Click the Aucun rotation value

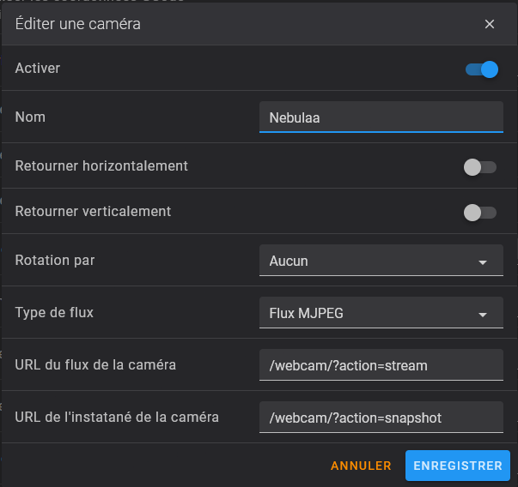click(289, 261)
